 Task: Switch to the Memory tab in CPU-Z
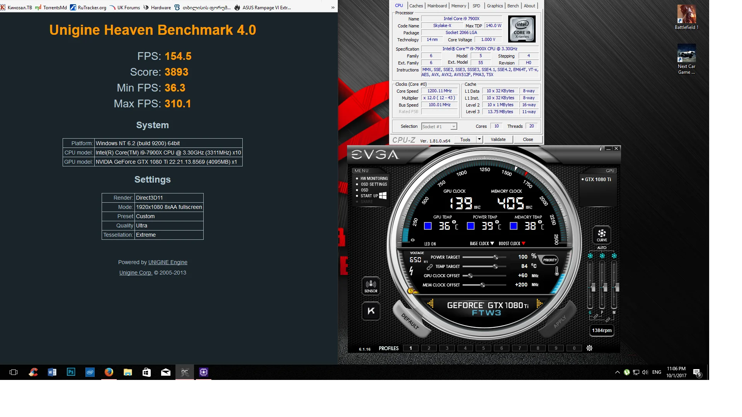[459, 6]
